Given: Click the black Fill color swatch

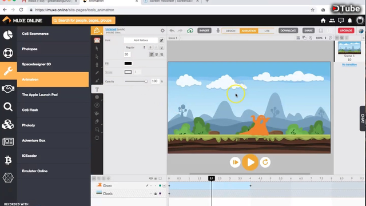Looking at the screenshot, I should click(x=128, y=64).
